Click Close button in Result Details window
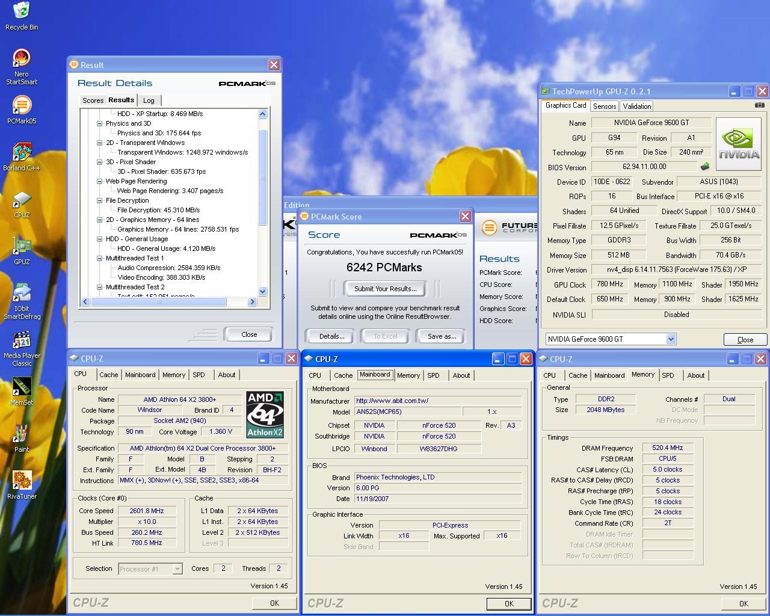The width and height of the screenshot is (770, 616). 249,334
